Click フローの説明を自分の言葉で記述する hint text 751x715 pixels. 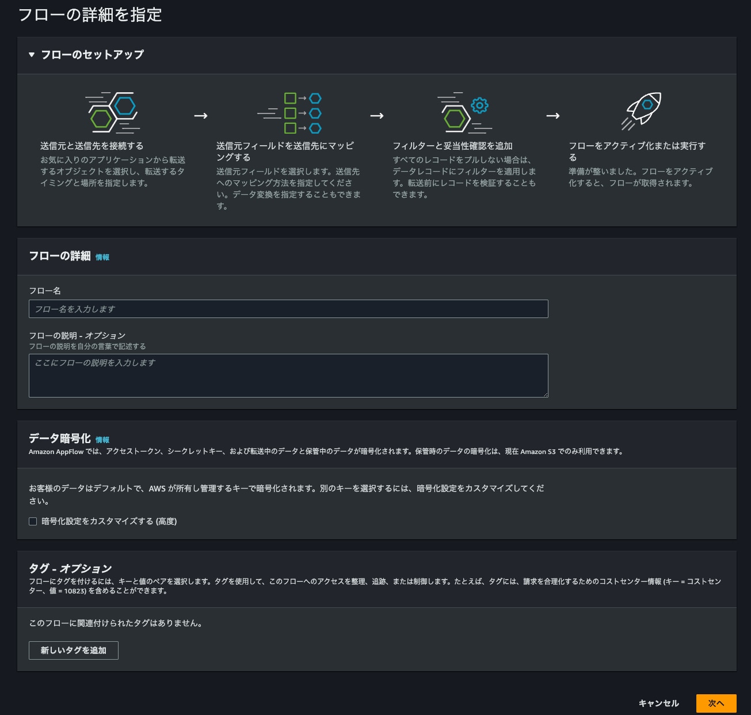pyautogui.click(x=87, y=346)
